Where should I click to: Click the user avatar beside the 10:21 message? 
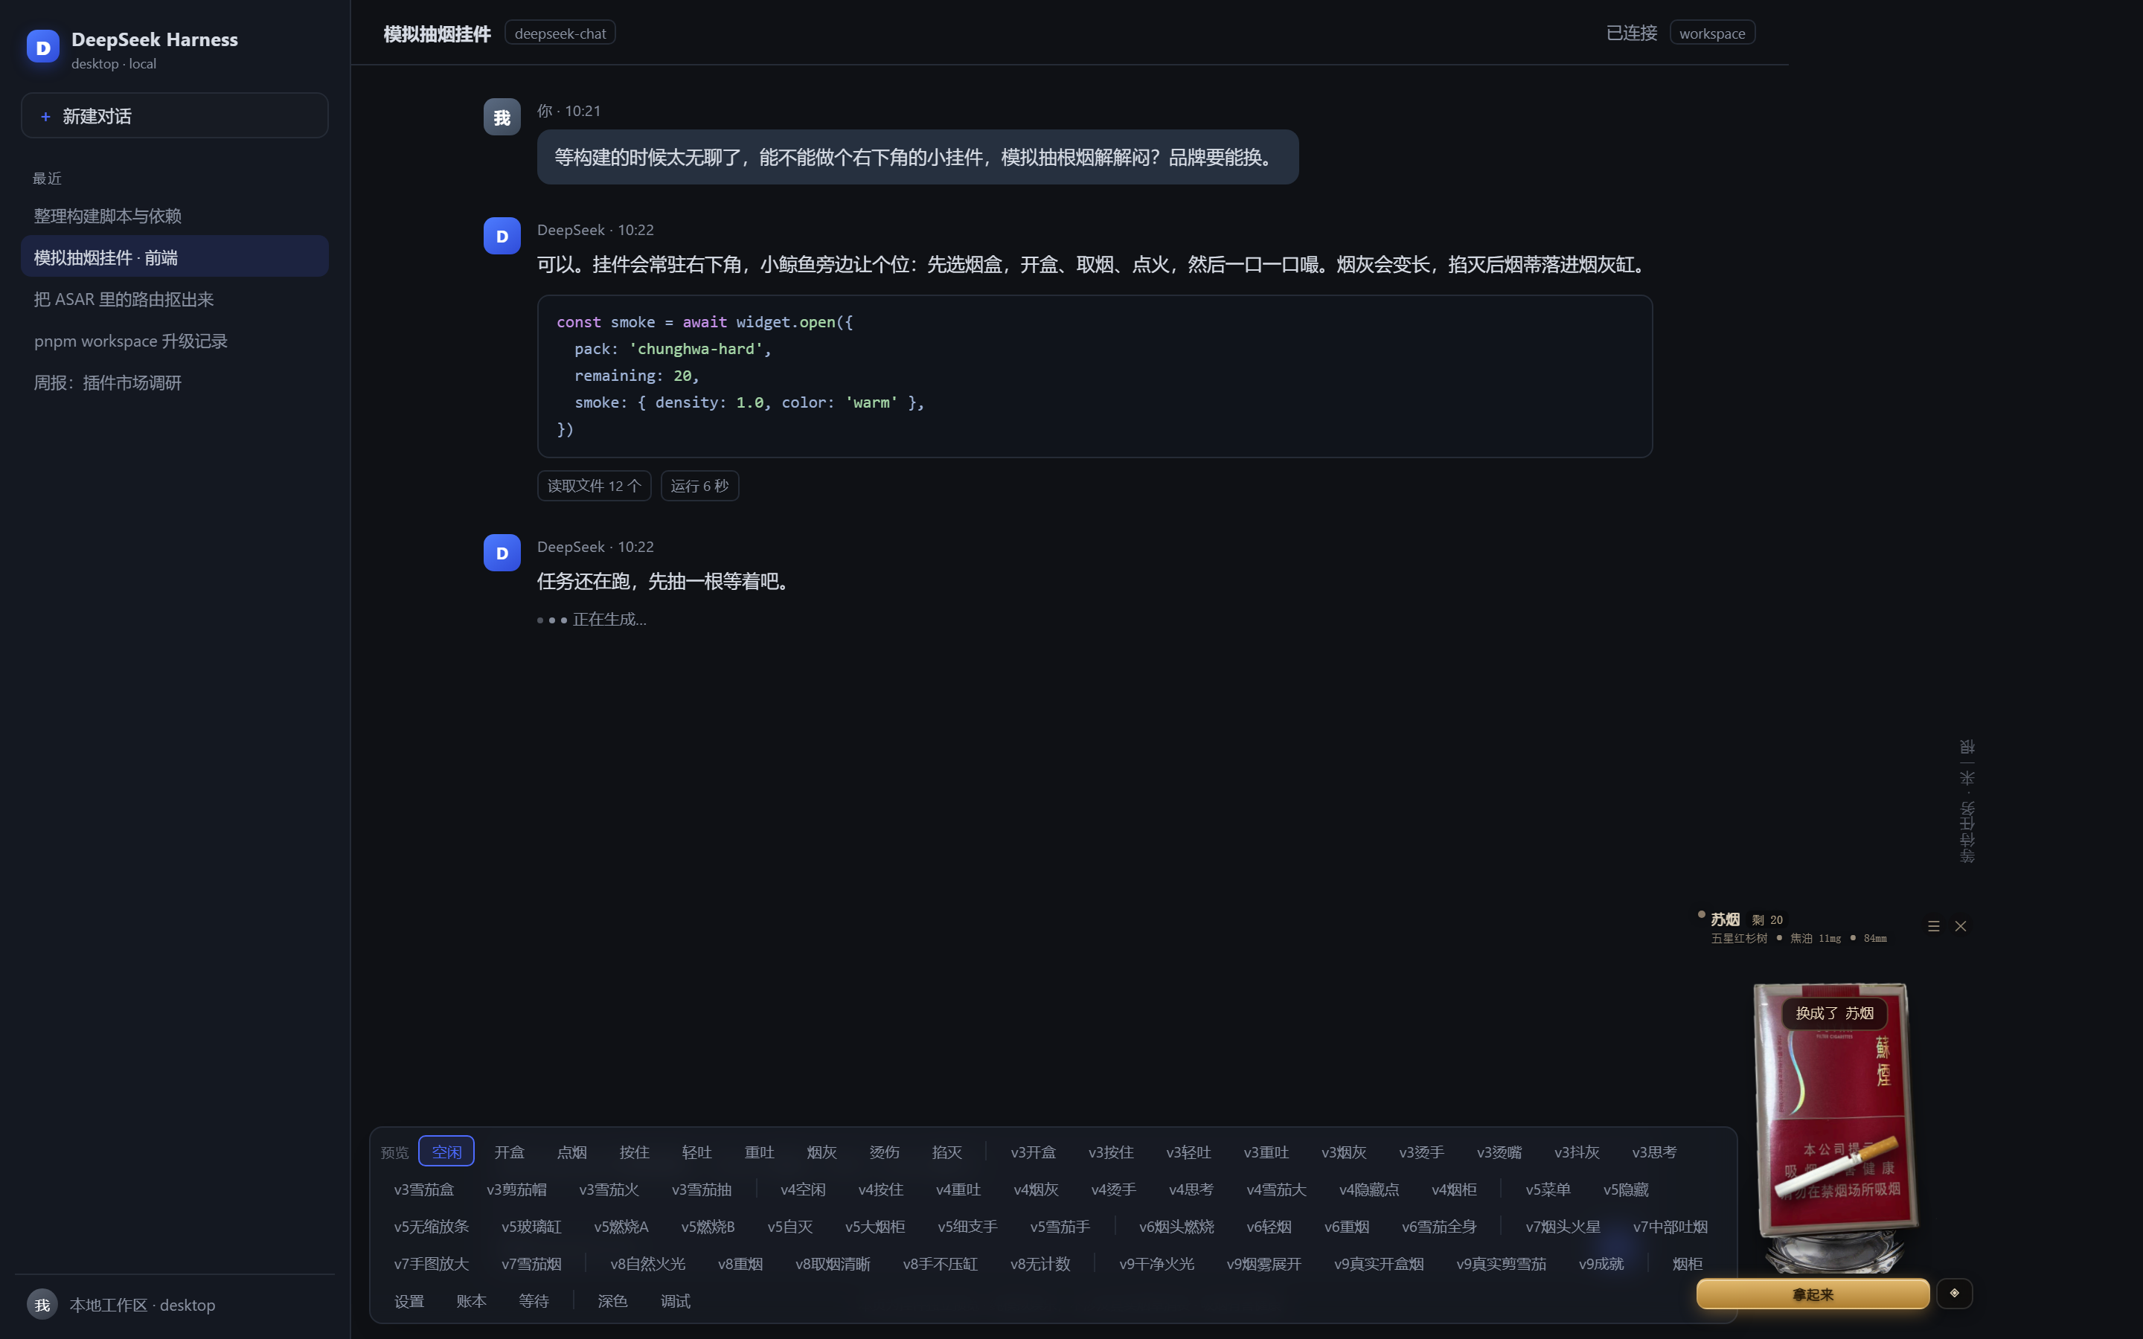(x=502, y=117)
